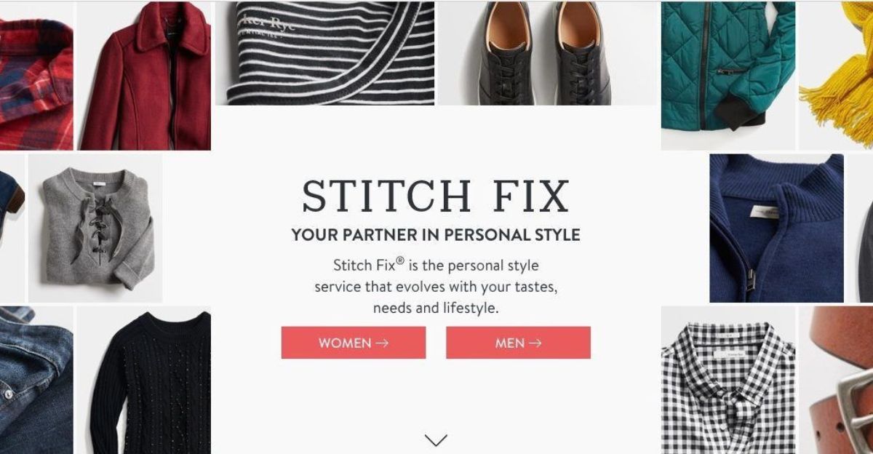
Task: Open the striped navy tee image
Action: point(324,53)
